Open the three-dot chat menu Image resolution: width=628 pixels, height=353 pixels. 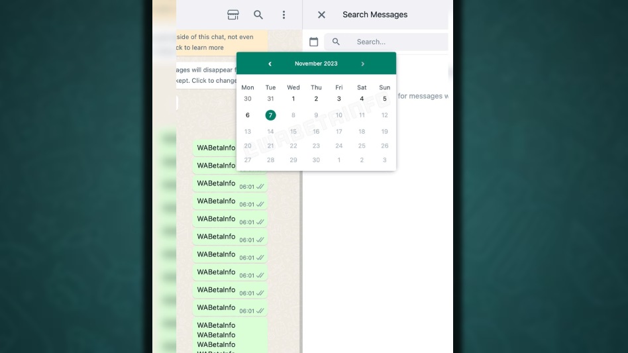point(284,15)
